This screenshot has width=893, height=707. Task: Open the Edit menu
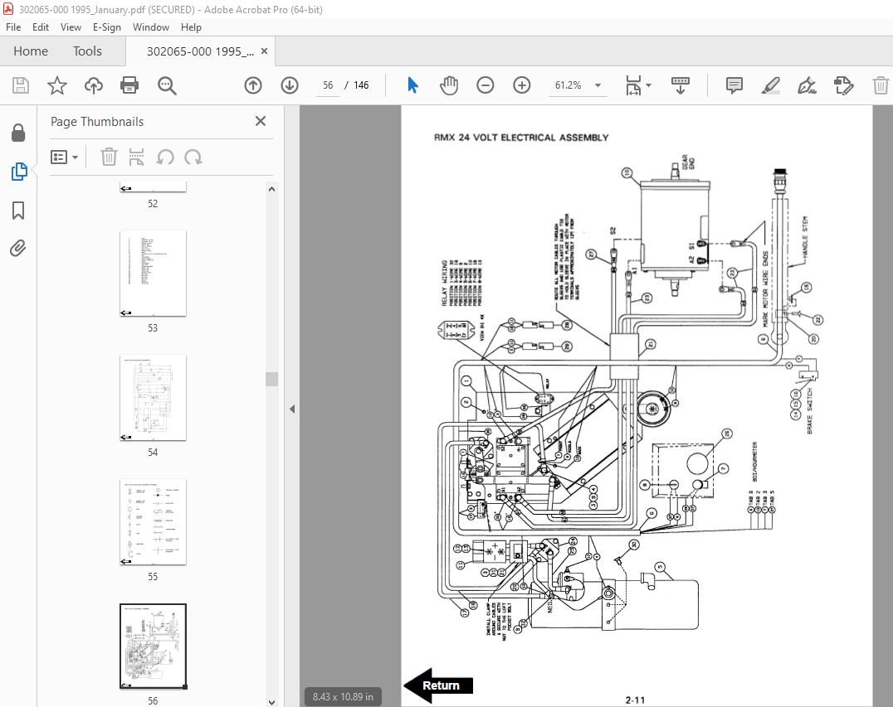(x=41, y=27)
